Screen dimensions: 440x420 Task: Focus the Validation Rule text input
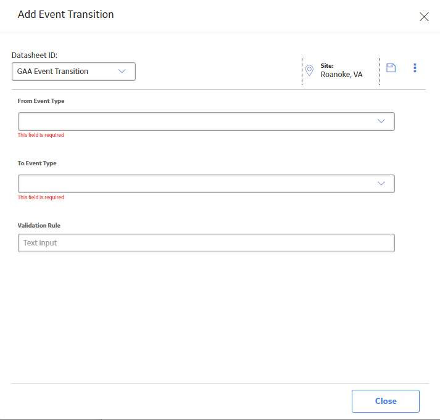206,243
